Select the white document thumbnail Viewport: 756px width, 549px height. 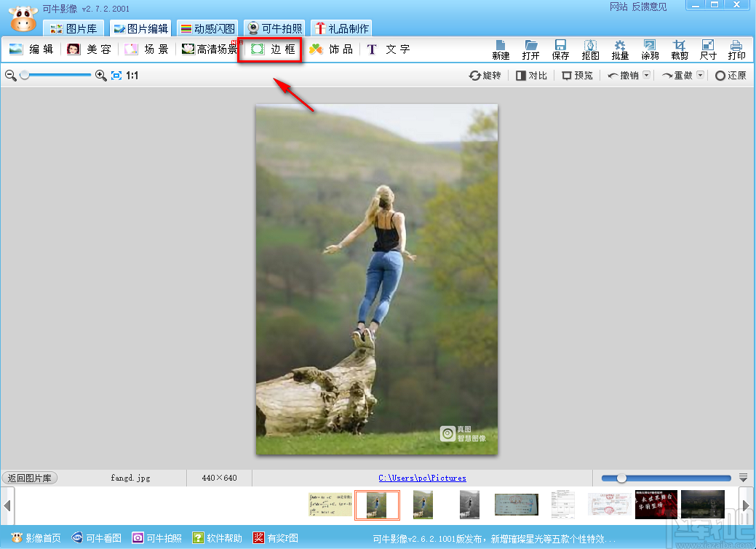(562, 505)
